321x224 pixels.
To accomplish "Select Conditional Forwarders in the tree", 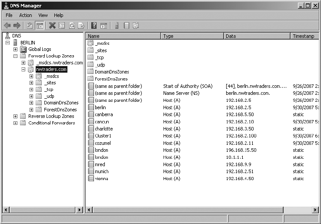I will (x=52, y=123).
